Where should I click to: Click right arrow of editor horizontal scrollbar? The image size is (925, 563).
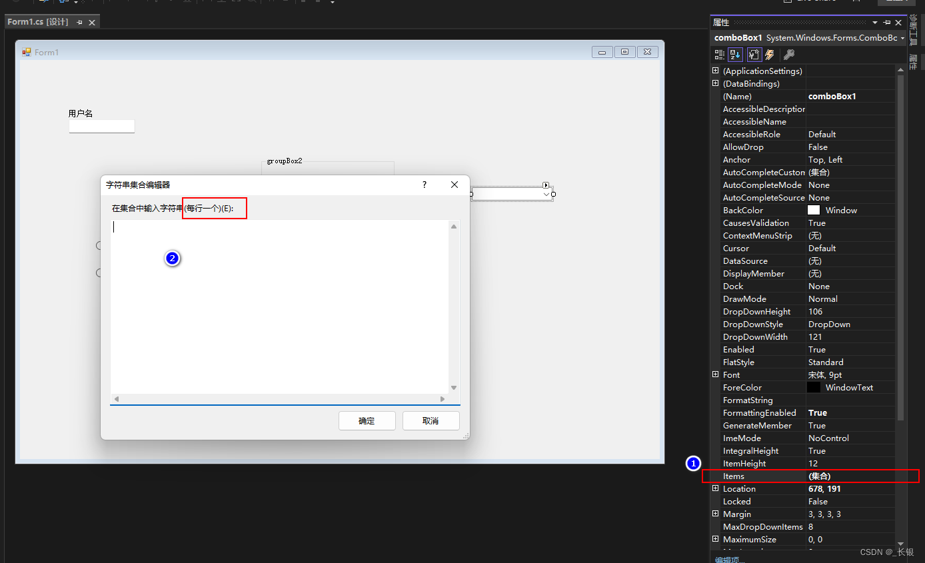pos(443,399)
